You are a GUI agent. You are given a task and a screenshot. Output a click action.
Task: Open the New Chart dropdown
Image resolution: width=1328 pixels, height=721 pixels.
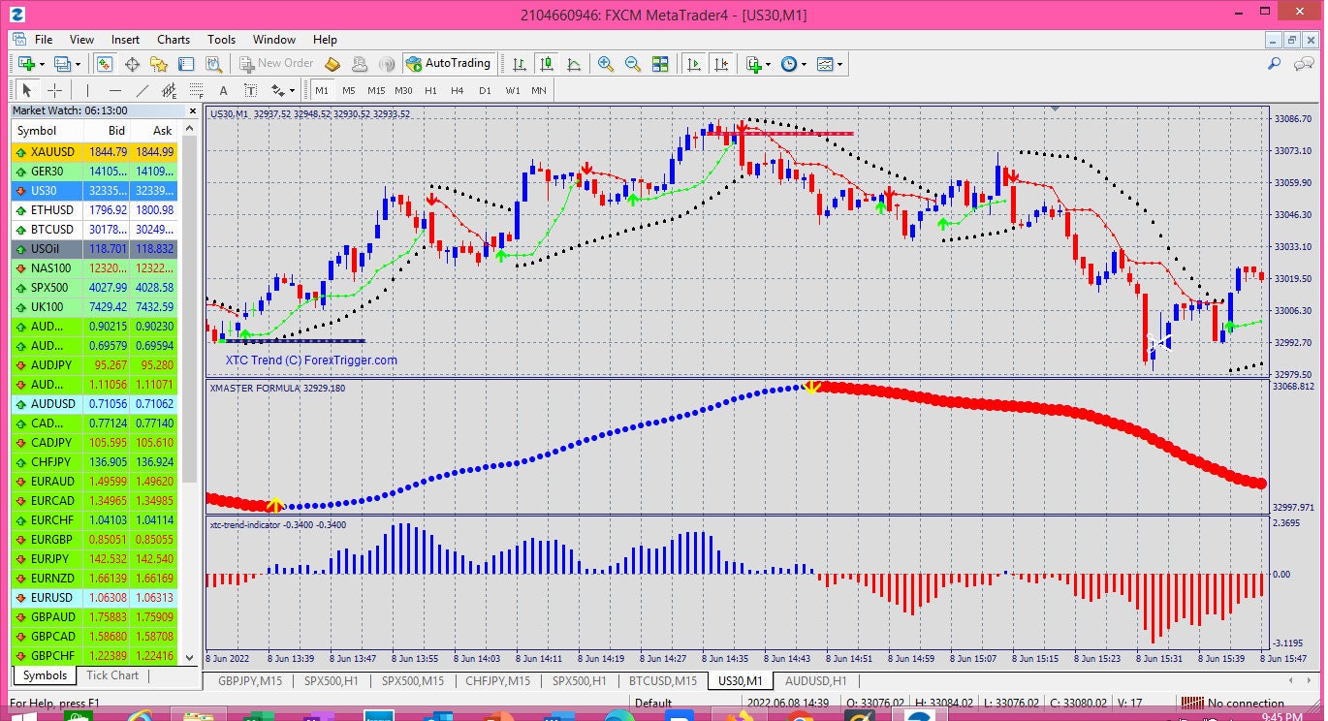[769, 64]
